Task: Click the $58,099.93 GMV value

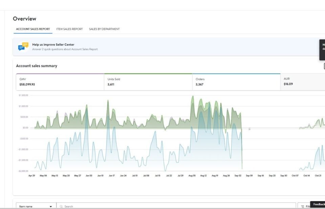Action: [x=27, y=84]
